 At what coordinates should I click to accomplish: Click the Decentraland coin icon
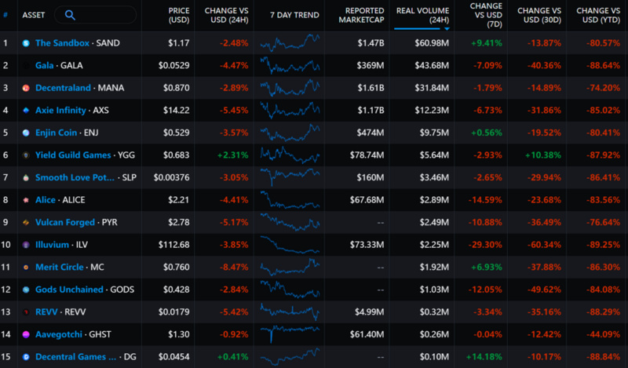tap(27, 88)
